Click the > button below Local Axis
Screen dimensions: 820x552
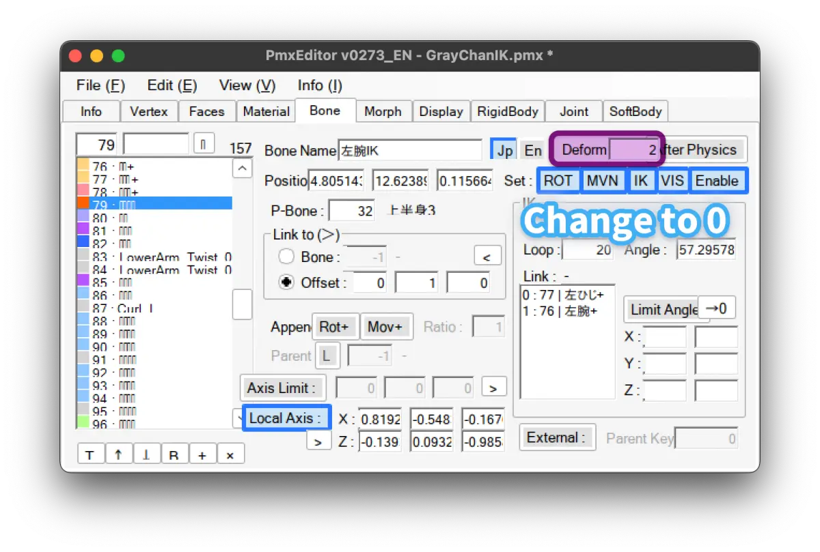click(318, 441)
